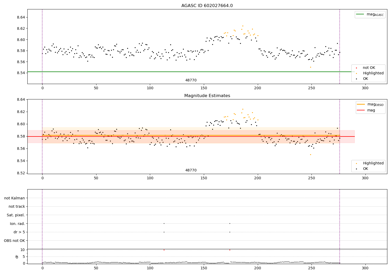391x274 pixels.
Task: Select the mag AGASC legend entry label
Action: coord(375,14)
